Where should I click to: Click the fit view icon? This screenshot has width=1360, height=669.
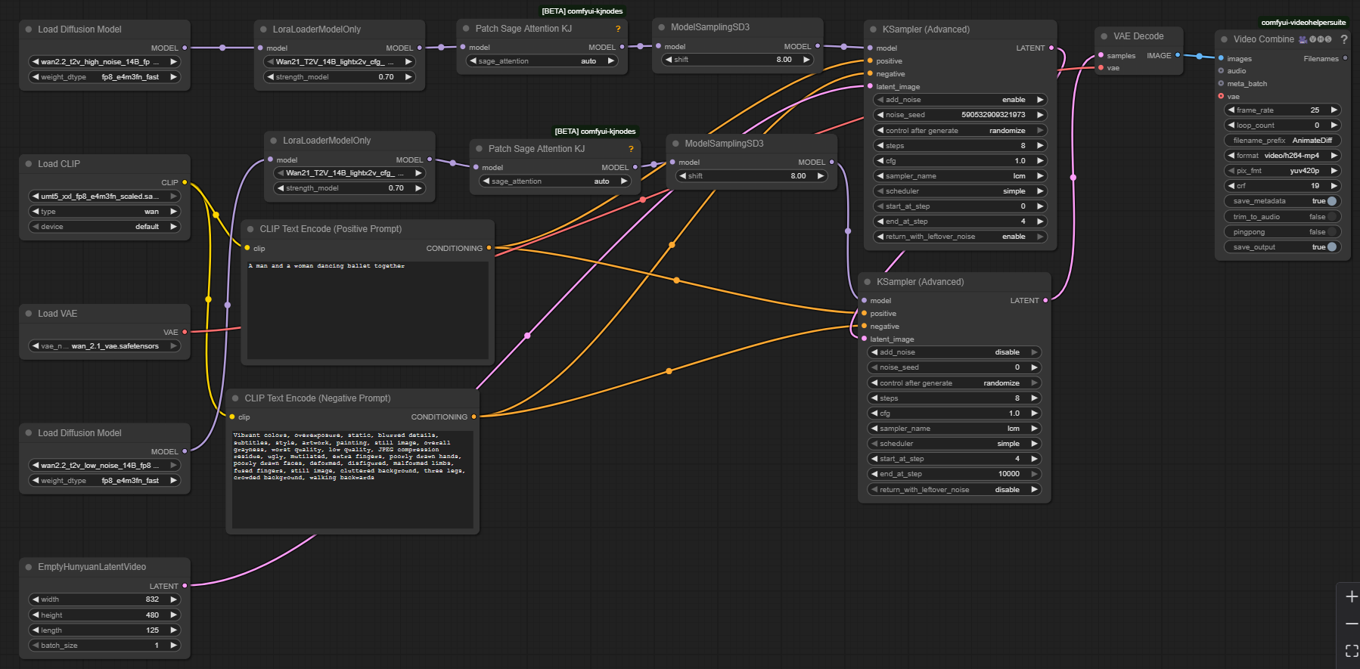pos(1351,651)
